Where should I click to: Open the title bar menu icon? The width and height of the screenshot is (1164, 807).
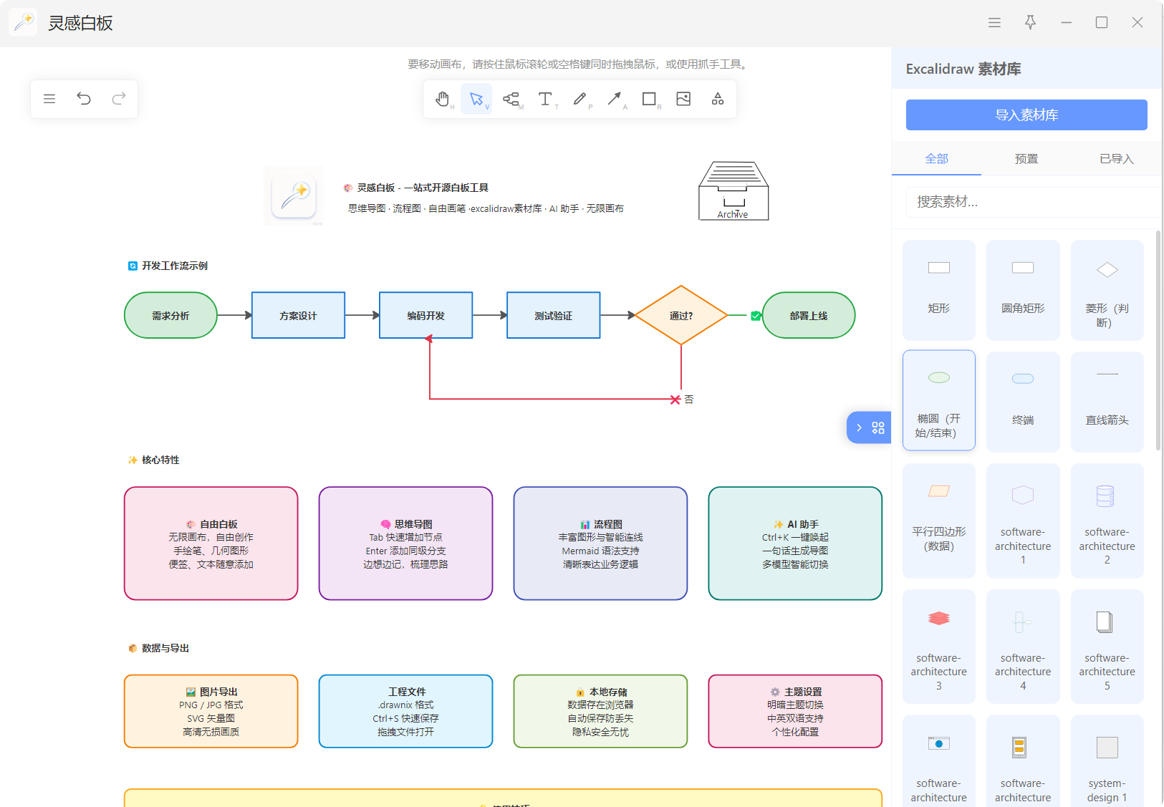[x=994, y=23]
